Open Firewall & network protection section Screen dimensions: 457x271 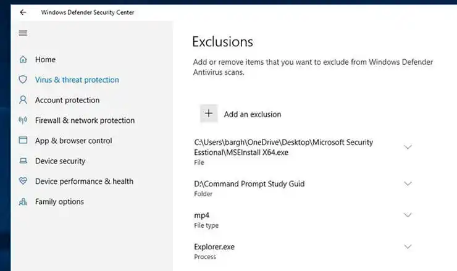pyautogui.click(x=85, y=120)
